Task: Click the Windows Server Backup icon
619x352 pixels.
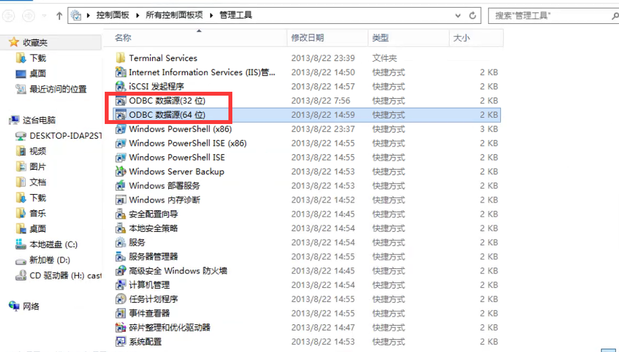Action: tap(120, 171)
